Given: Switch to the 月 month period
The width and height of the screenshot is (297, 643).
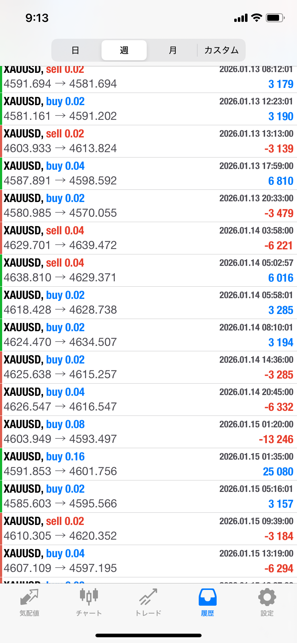Looking at the screenshot, I should click(173, 50).
